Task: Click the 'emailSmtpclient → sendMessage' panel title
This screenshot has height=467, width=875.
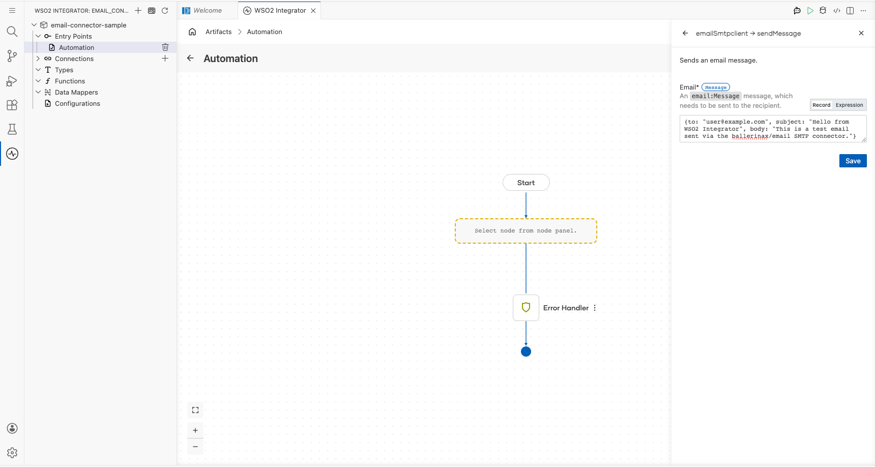Action: [x=748, y=33]
